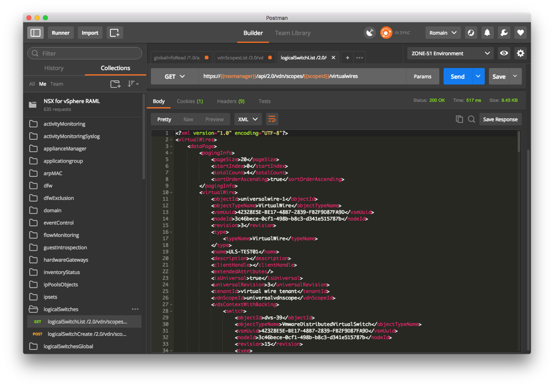Viewport: 554px width, 387px height.
Task: Click the Send button
Action: 457,76
